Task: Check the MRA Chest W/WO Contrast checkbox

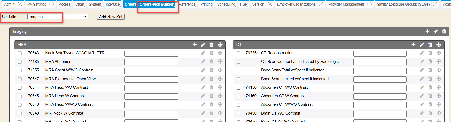Action: (x=20, y=71)
